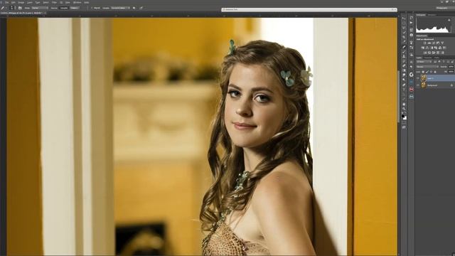Select the Zoom tool
Image resolution: width=455 pixels, height=256 pixels.
(404, 109)
